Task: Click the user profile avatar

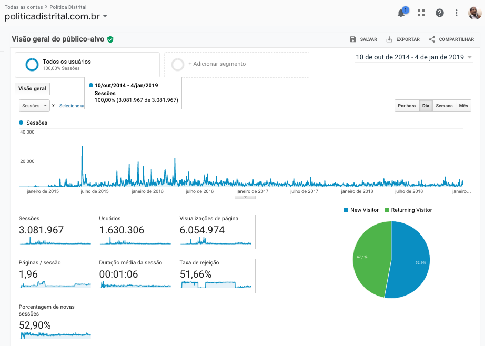Action: point(474,13)
